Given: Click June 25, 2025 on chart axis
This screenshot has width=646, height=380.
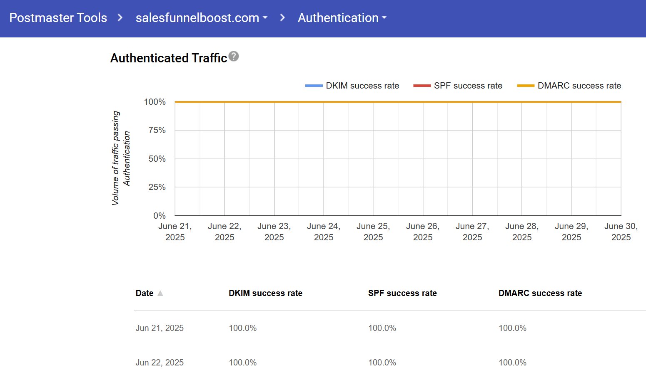Looking at the screenshot, I should [x=373, y=232].
